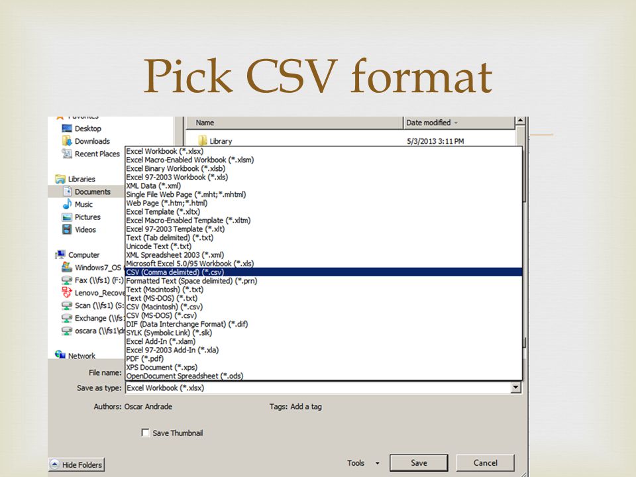This screenshot has height=477, width=636.
Task: Sort files by Name column header
Action: 294,123
